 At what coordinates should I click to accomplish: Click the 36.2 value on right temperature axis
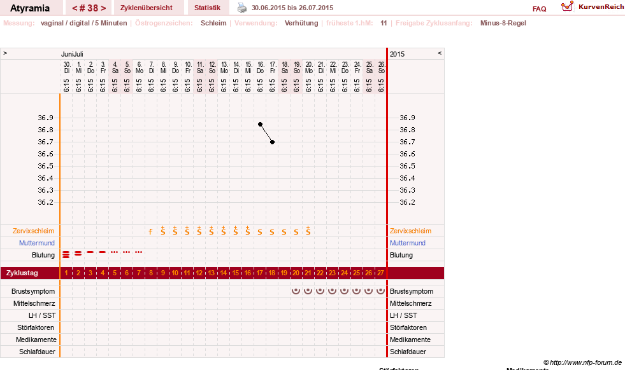coord(407,202)
